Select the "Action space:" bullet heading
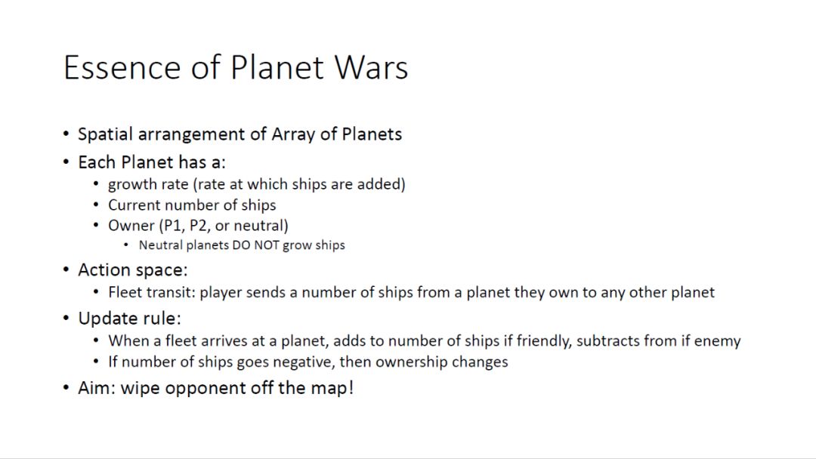816x459 pixels. [133, 270]
